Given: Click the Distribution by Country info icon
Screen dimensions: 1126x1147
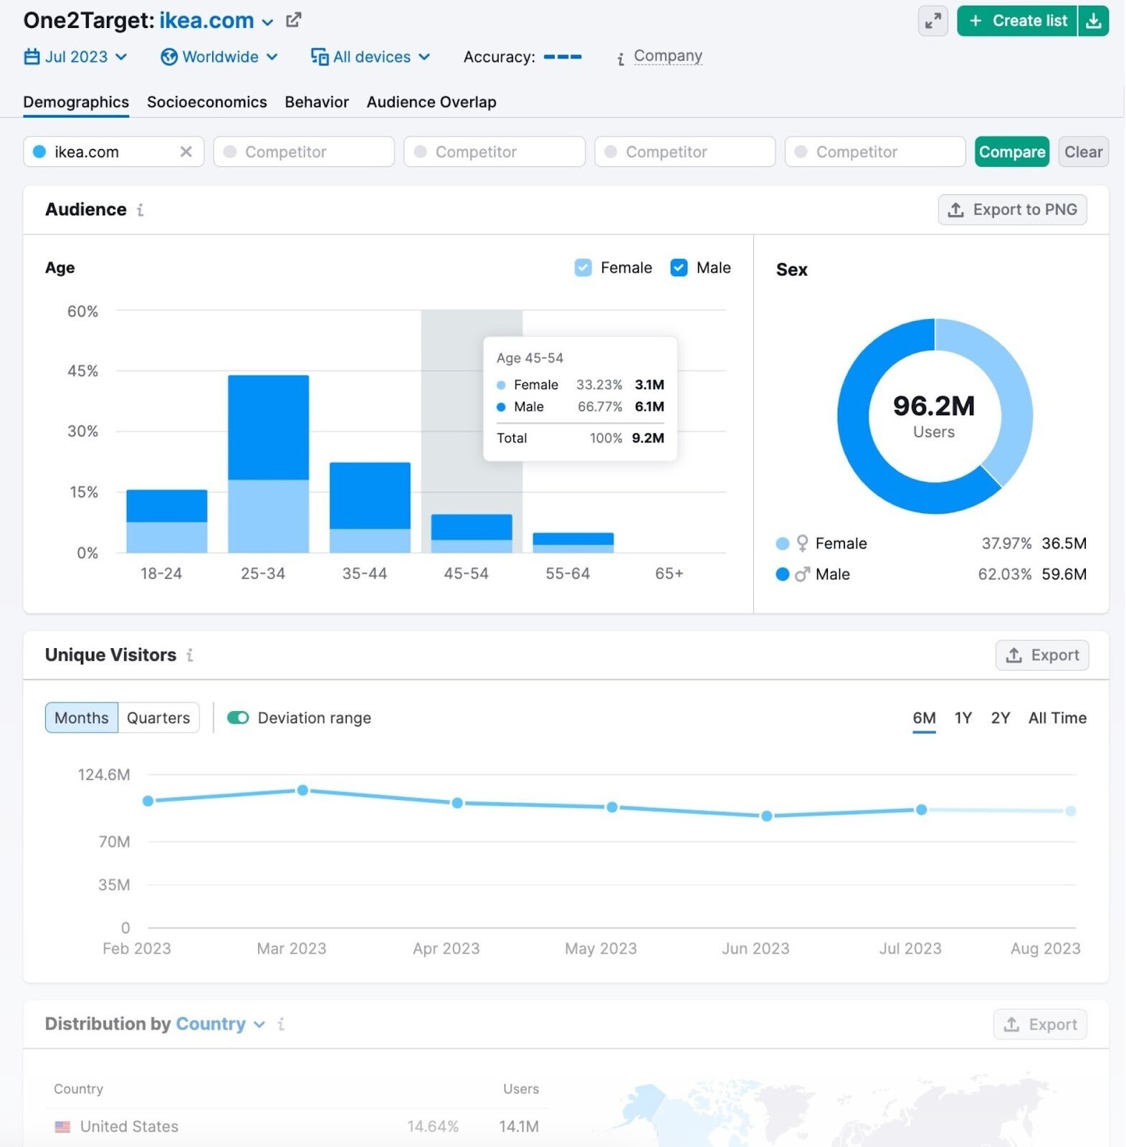Looking at the screenshot, I should [x=281, y=1024].
